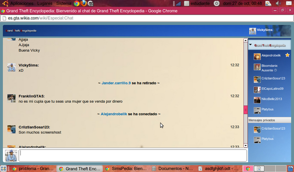Launch Firefox from the top panel
The width and height of the screenshot is (294, 172).
(x=84, y=3)
